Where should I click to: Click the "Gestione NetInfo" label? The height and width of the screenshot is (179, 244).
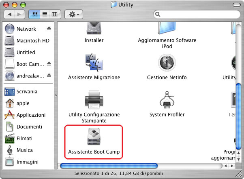(x=167, y=78)
